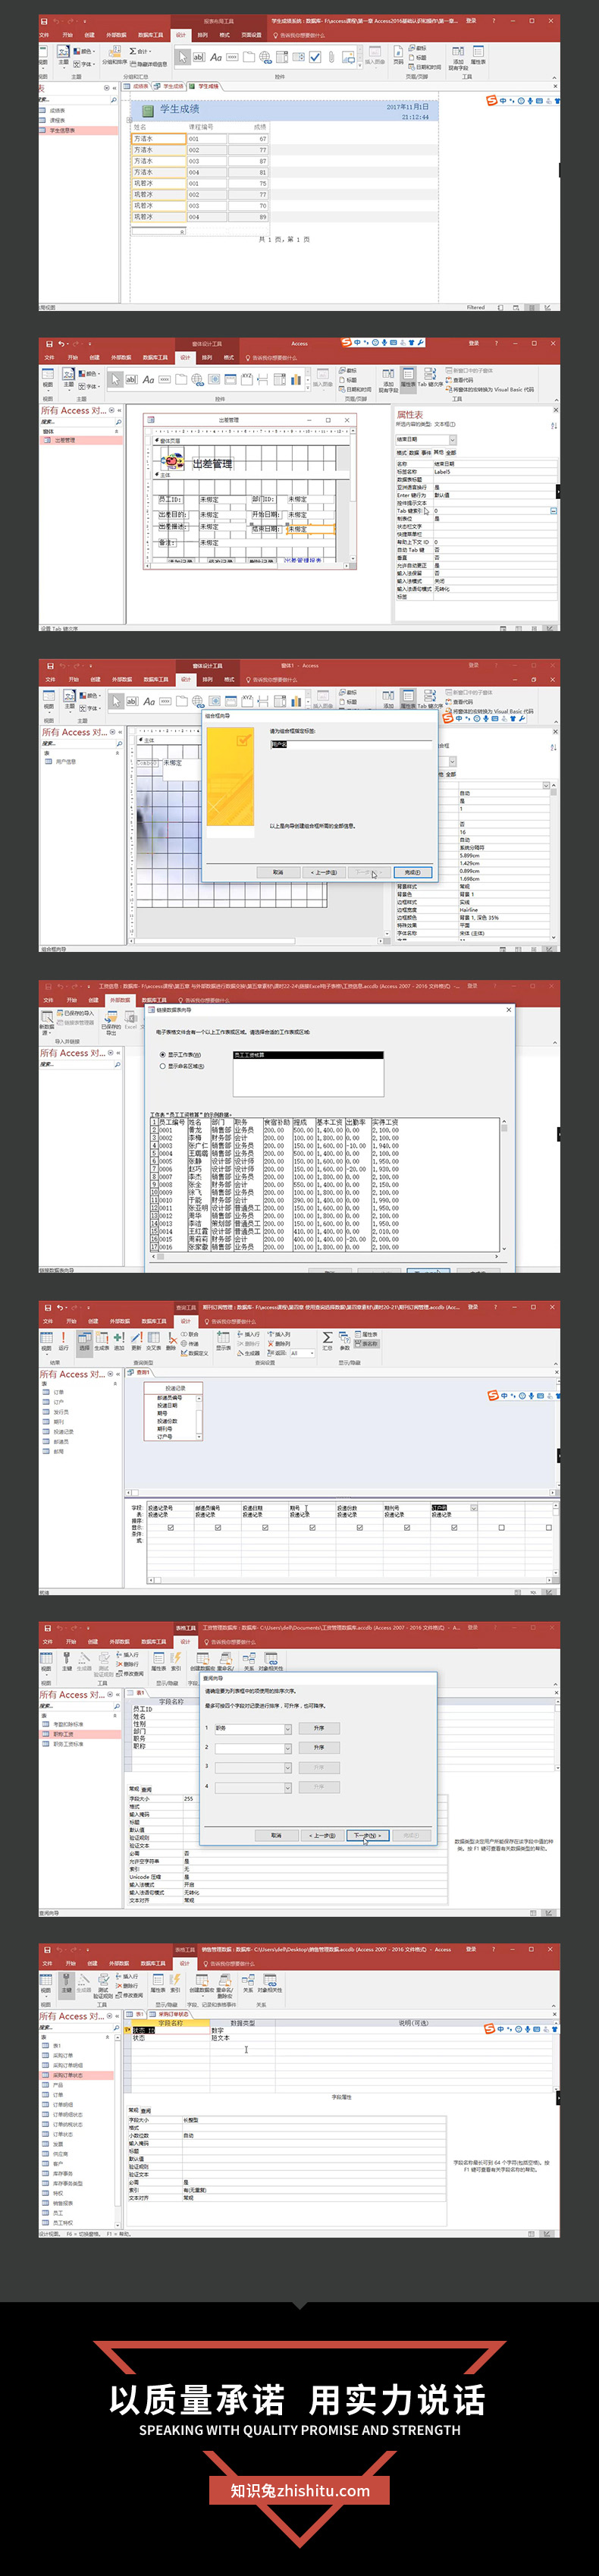Switch to 查阅 tab in 工资管理数据库 field properties
The image size is (599, 2576).
(146, 1789)
